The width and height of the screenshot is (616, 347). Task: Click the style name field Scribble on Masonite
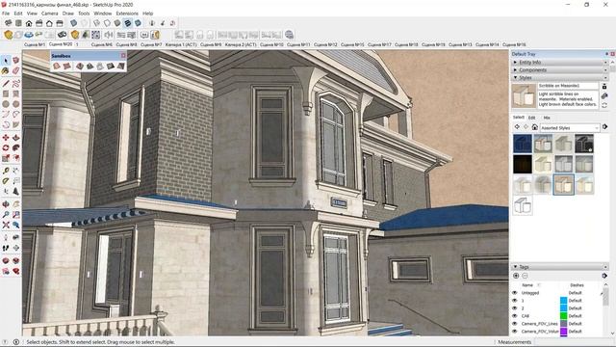pos(568,86)
